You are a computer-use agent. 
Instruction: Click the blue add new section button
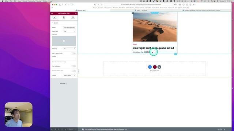150,67
